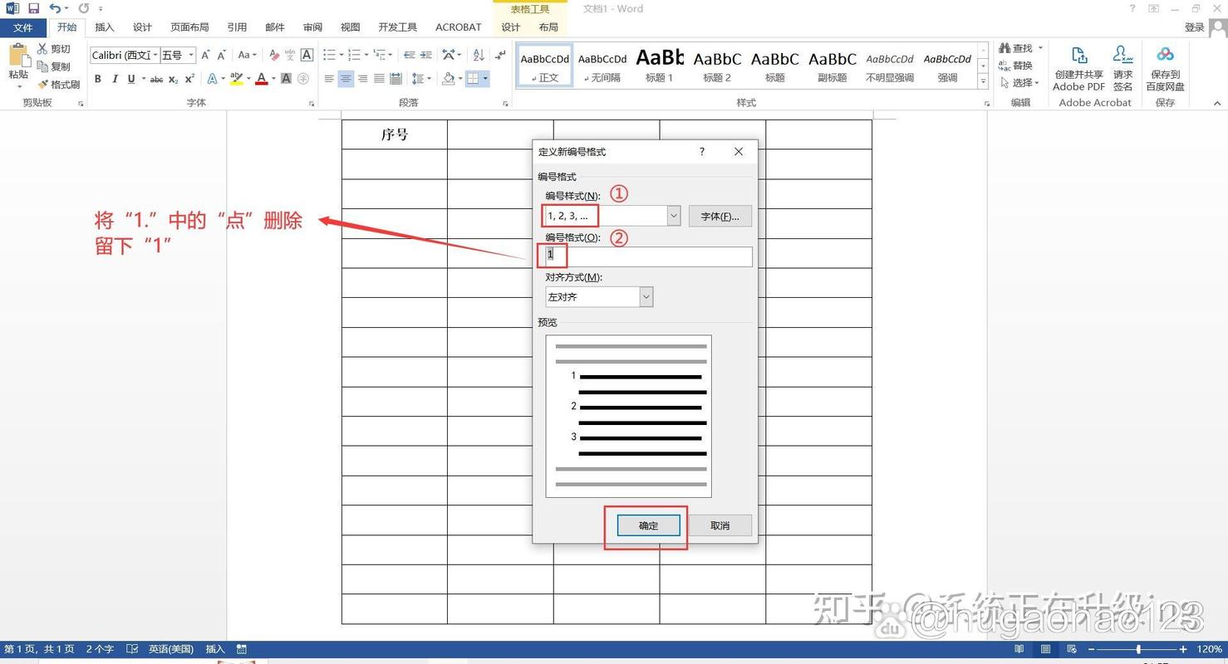The height and width of the screenshot is (664, 1228).
Task: Increase paragraph indent
Action: click(x=426, y=55)
